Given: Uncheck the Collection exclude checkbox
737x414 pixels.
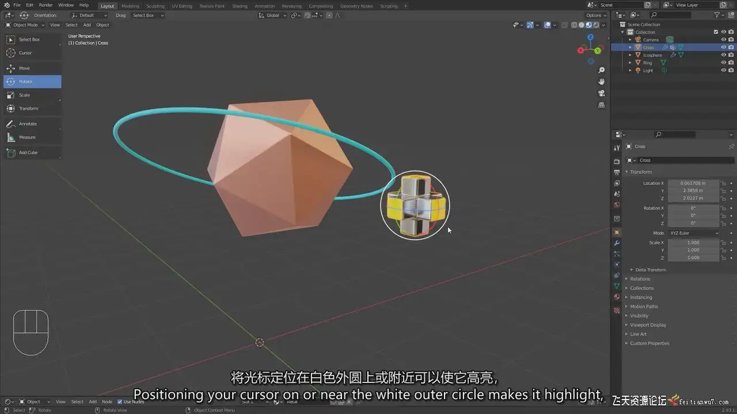Looking at the screenshot, I should 716,32.
